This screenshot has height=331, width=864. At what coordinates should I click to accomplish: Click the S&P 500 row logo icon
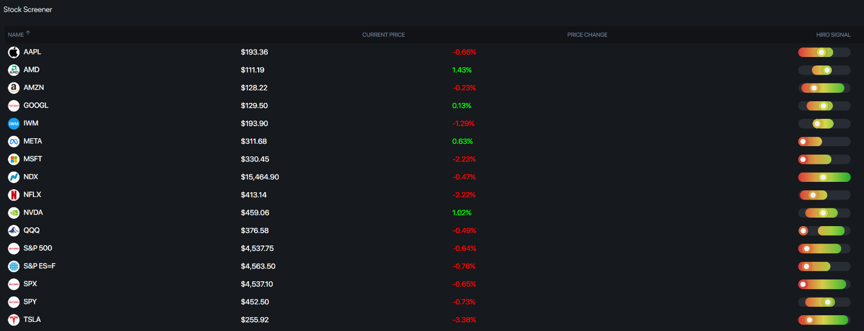click(x=13, y=249)
